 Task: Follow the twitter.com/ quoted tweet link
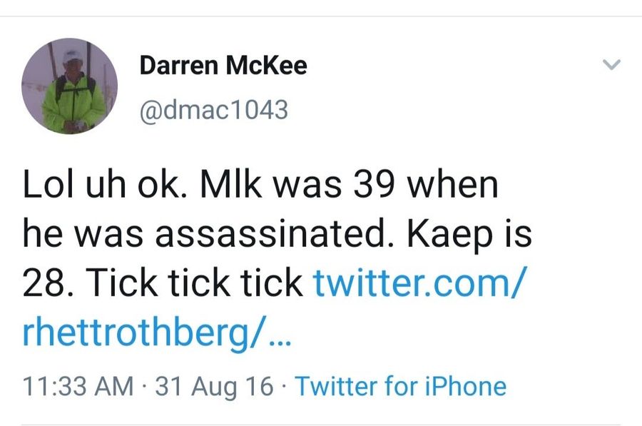tap(418, 283)
